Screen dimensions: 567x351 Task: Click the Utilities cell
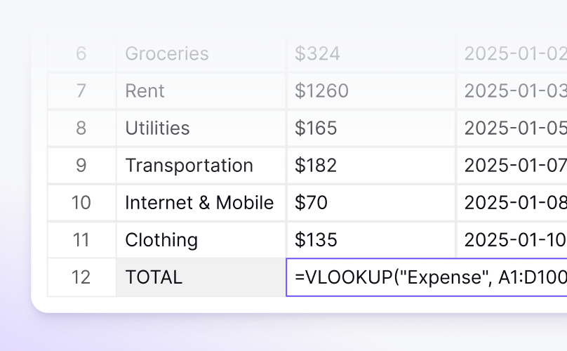(201, 128)
